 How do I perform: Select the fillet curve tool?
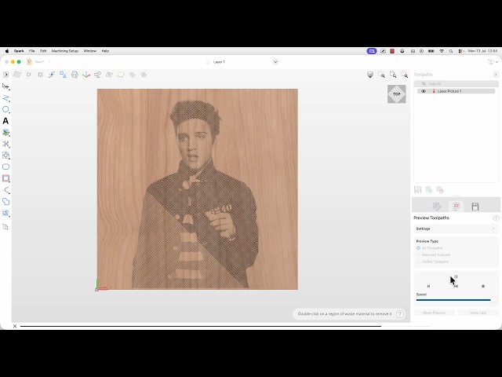pyautogui.click(x=5, y=190)
